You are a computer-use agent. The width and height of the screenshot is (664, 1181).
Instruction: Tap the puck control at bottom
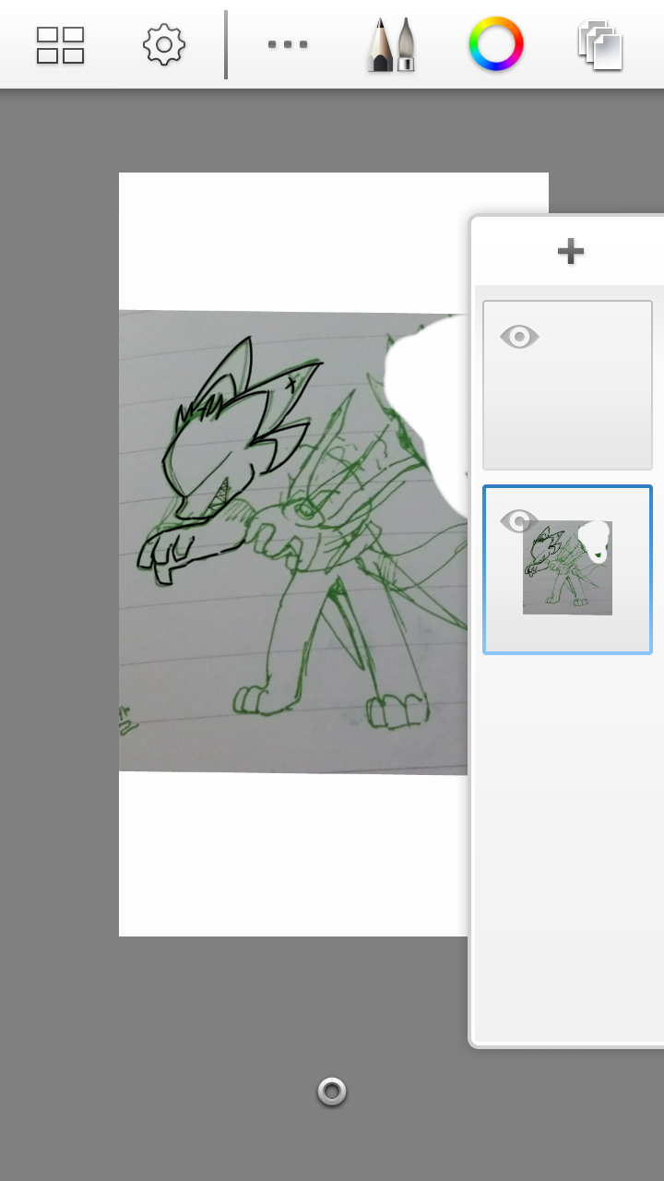[x=332, y=1092]
